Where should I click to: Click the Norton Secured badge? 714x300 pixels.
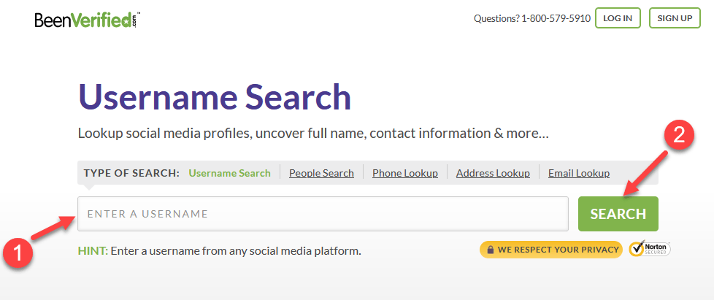click(x=650, y=249)
